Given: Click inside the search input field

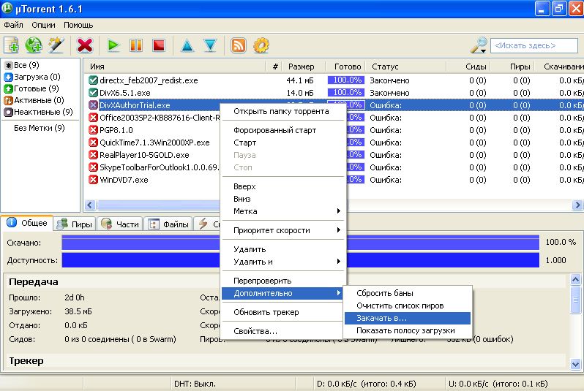Looking at the screenshot, I should pos(534,45).
